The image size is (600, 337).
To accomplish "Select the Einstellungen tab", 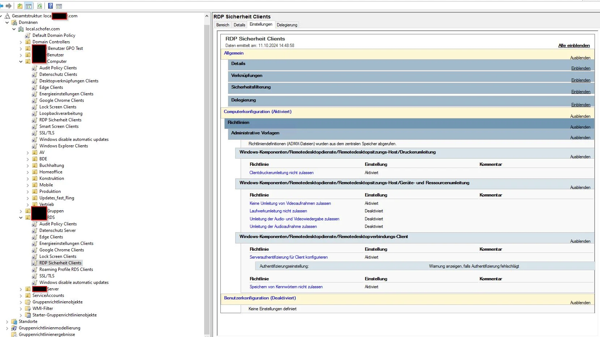I will point(261,24).
